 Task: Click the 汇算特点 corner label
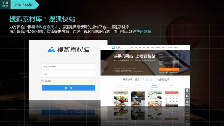[5, 4]
